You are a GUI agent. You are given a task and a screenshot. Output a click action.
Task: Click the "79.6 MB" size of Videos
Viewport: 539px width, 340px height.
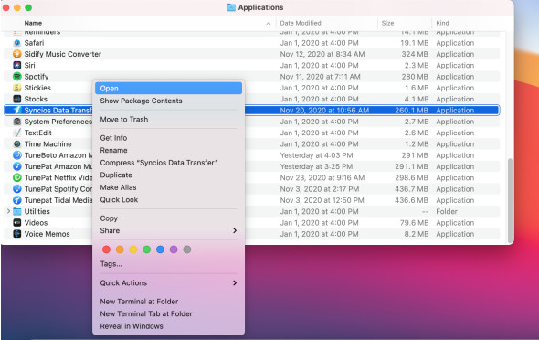pos(414,223)
